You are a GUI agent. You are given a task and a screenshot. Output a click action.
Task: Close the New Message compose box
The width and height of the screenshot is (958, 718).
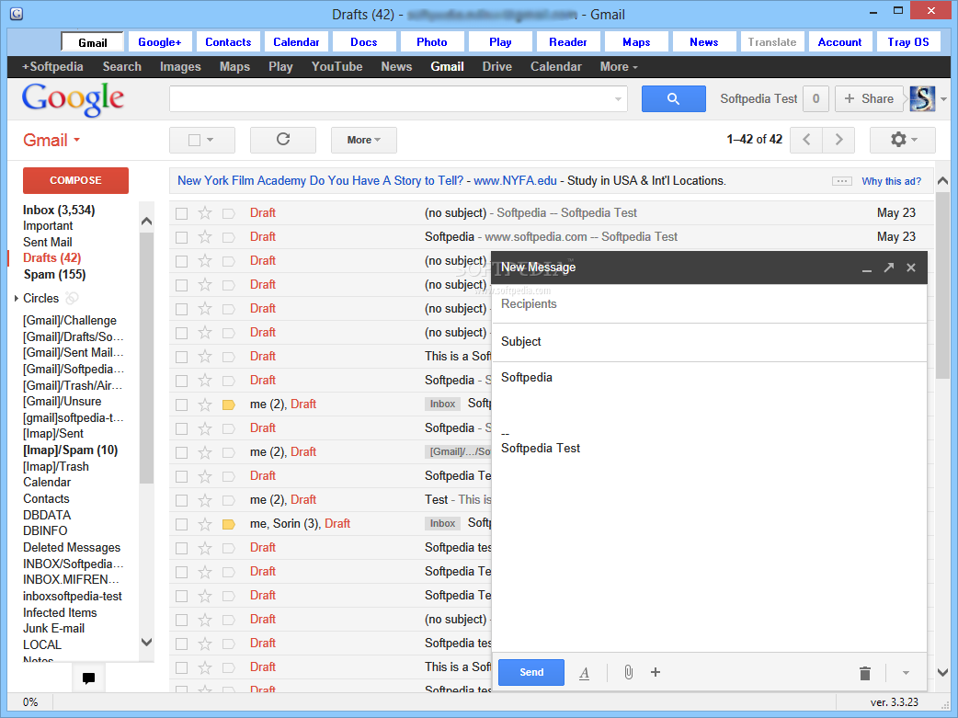(x=911, y=268)
